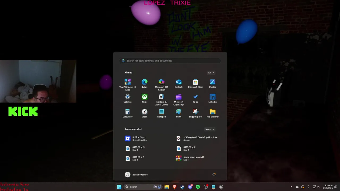
Task: Open taskbar File Explorer folder icon
Action: click(167, 187)
